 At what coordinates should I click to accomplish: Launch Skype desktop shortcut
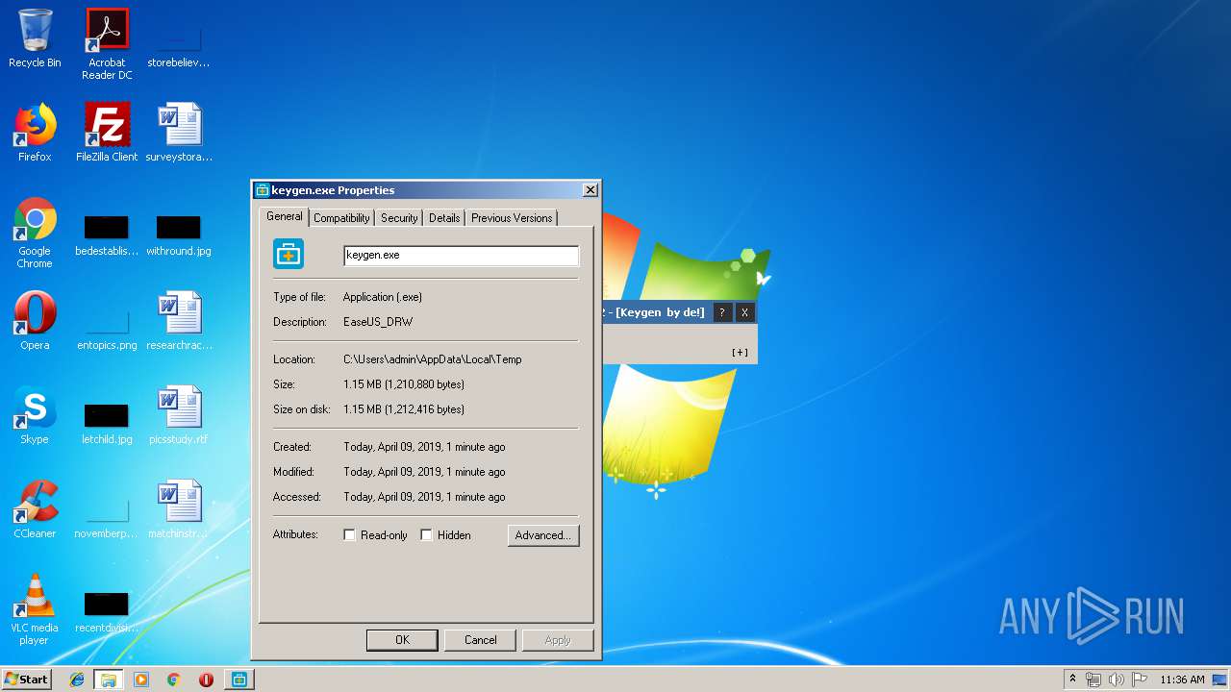[x=35, y=415]
